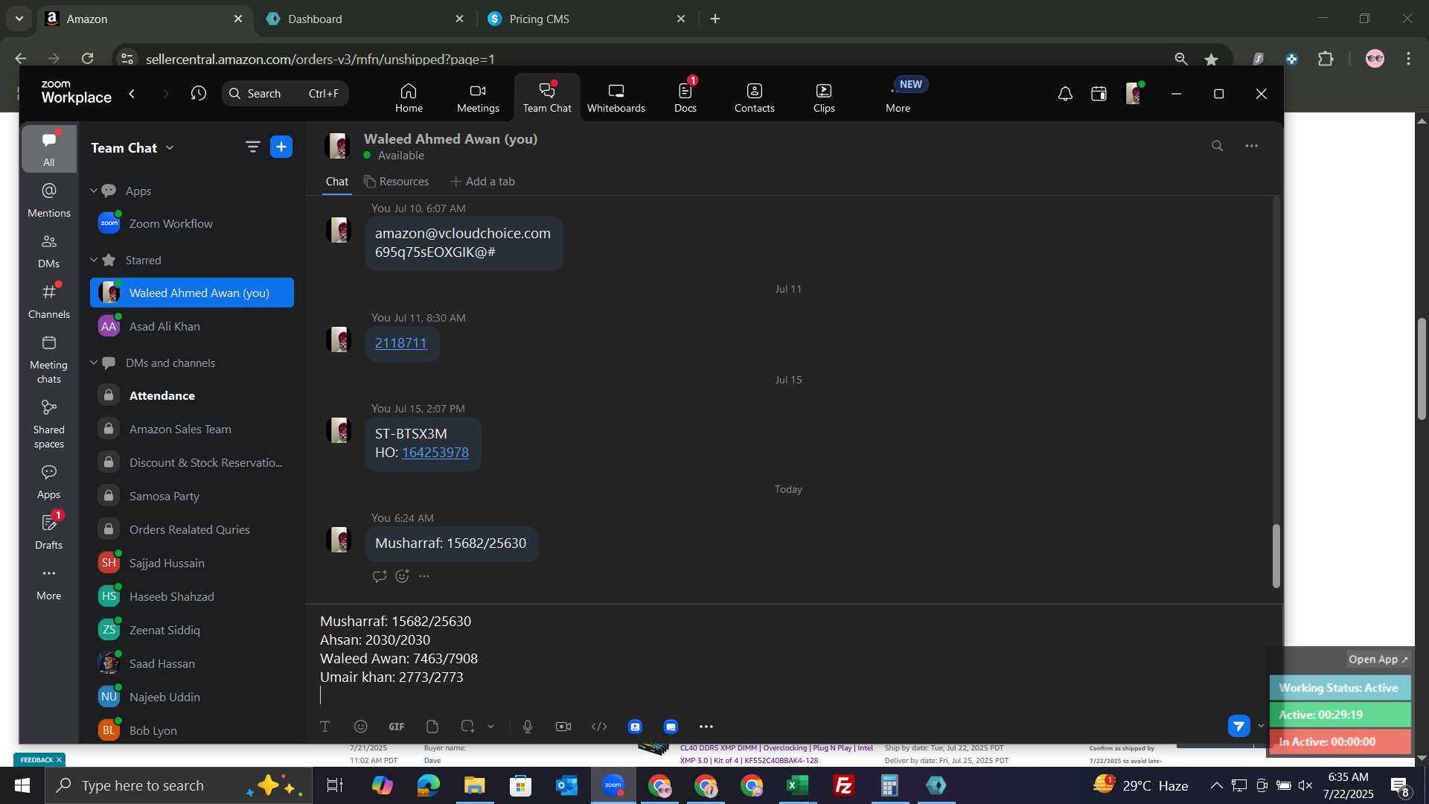Open the GIF picker
Screen dimensions: 1429x804
click(397, 727)
